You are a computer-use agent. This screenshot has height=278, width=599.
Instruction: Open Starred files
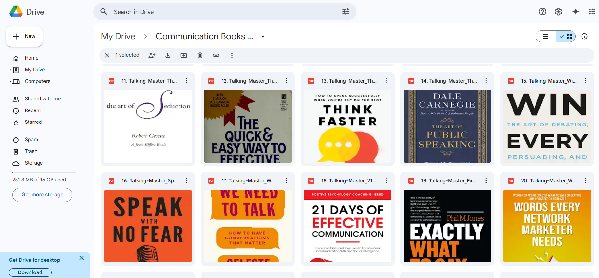click(33, 122)
